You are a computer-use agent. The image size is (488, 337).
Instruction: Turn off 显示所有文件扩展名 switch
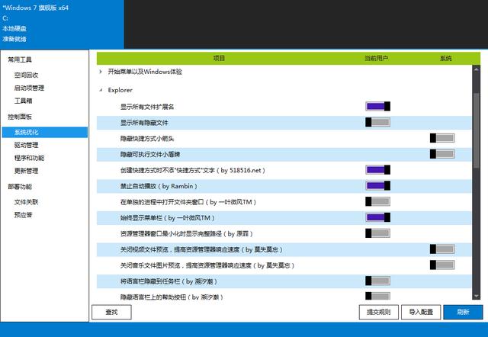click(377, 107)
